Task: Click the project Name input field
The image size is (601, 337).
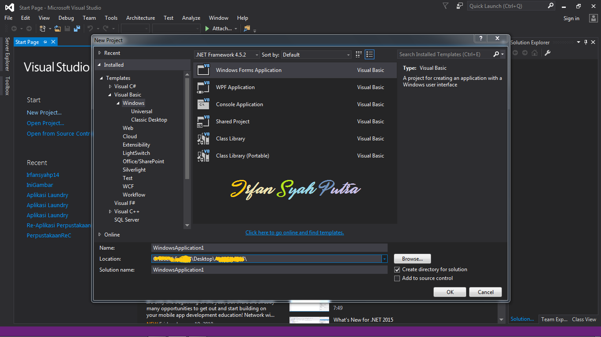Action: (x=269, y=248)
